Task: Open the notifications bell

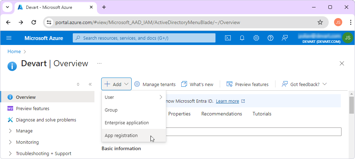Action: pyautogui.click(x=242, y=38)
